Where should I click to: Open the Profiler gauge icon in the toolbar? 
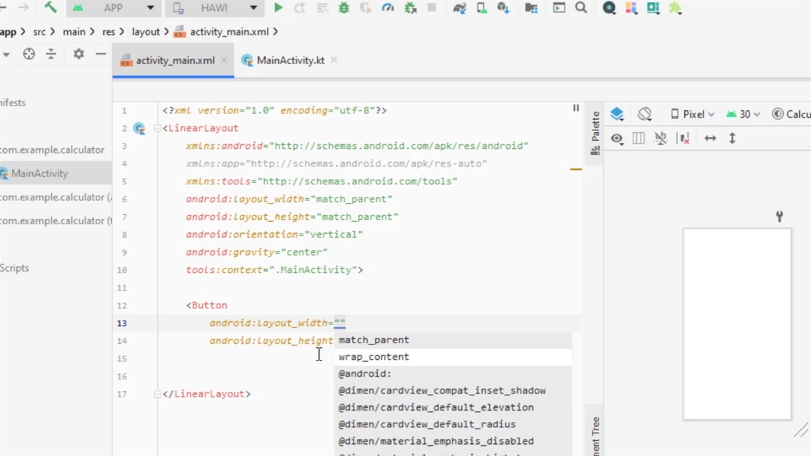pyautogui.click(x=388, y=8)
